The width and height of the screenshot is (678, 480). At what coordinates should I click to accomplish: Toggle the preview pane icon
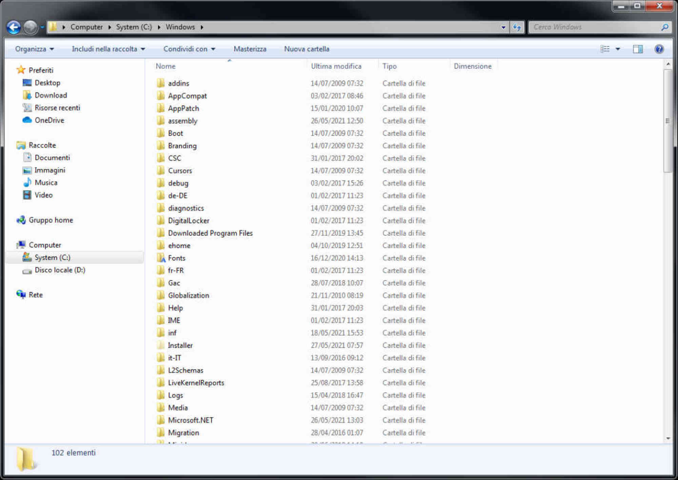pyautogui.click(x=638, y=49)
